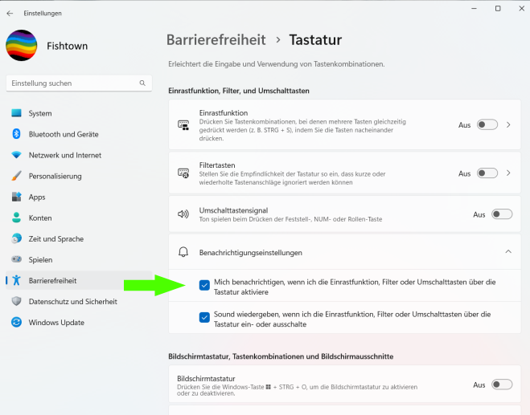The width and height of the screenshot is (530, 415).
Task: Open the Fishtown profile avatar
Action: [21, 45]
